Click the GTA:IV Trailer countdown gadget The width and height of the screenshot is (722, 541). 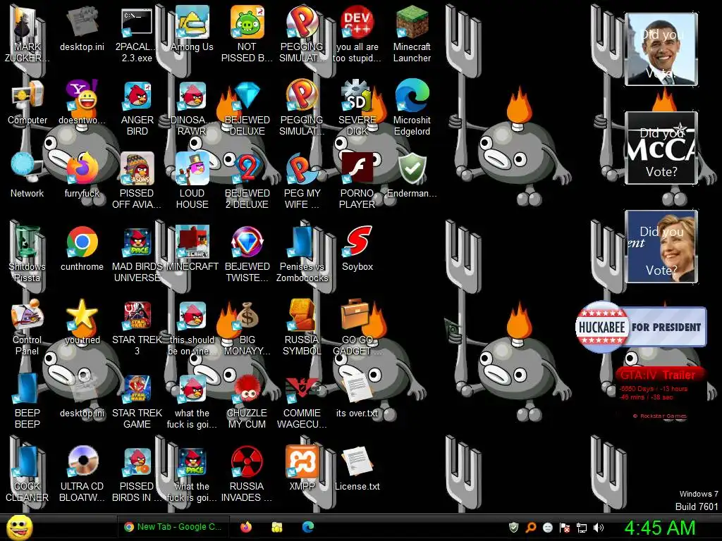point(659,394)
